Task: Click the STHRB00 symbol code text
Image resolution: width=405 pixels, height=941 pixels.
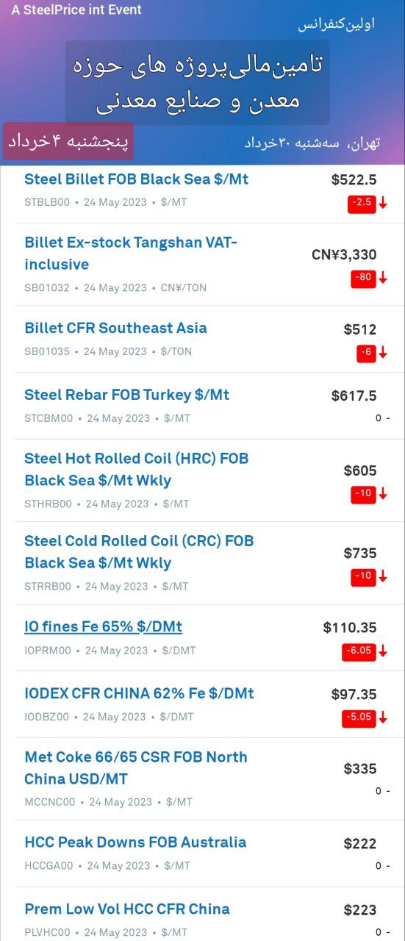Action: [49, 504]
